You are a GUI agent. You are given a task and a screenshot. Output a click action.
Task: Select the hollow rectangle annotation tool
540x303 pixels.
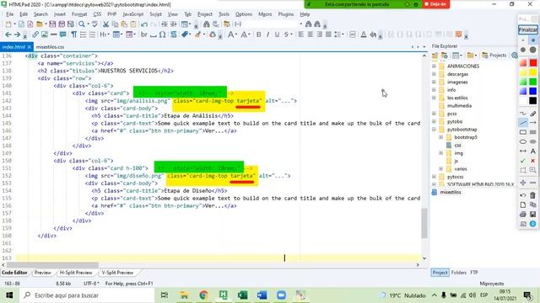[523, 132]
